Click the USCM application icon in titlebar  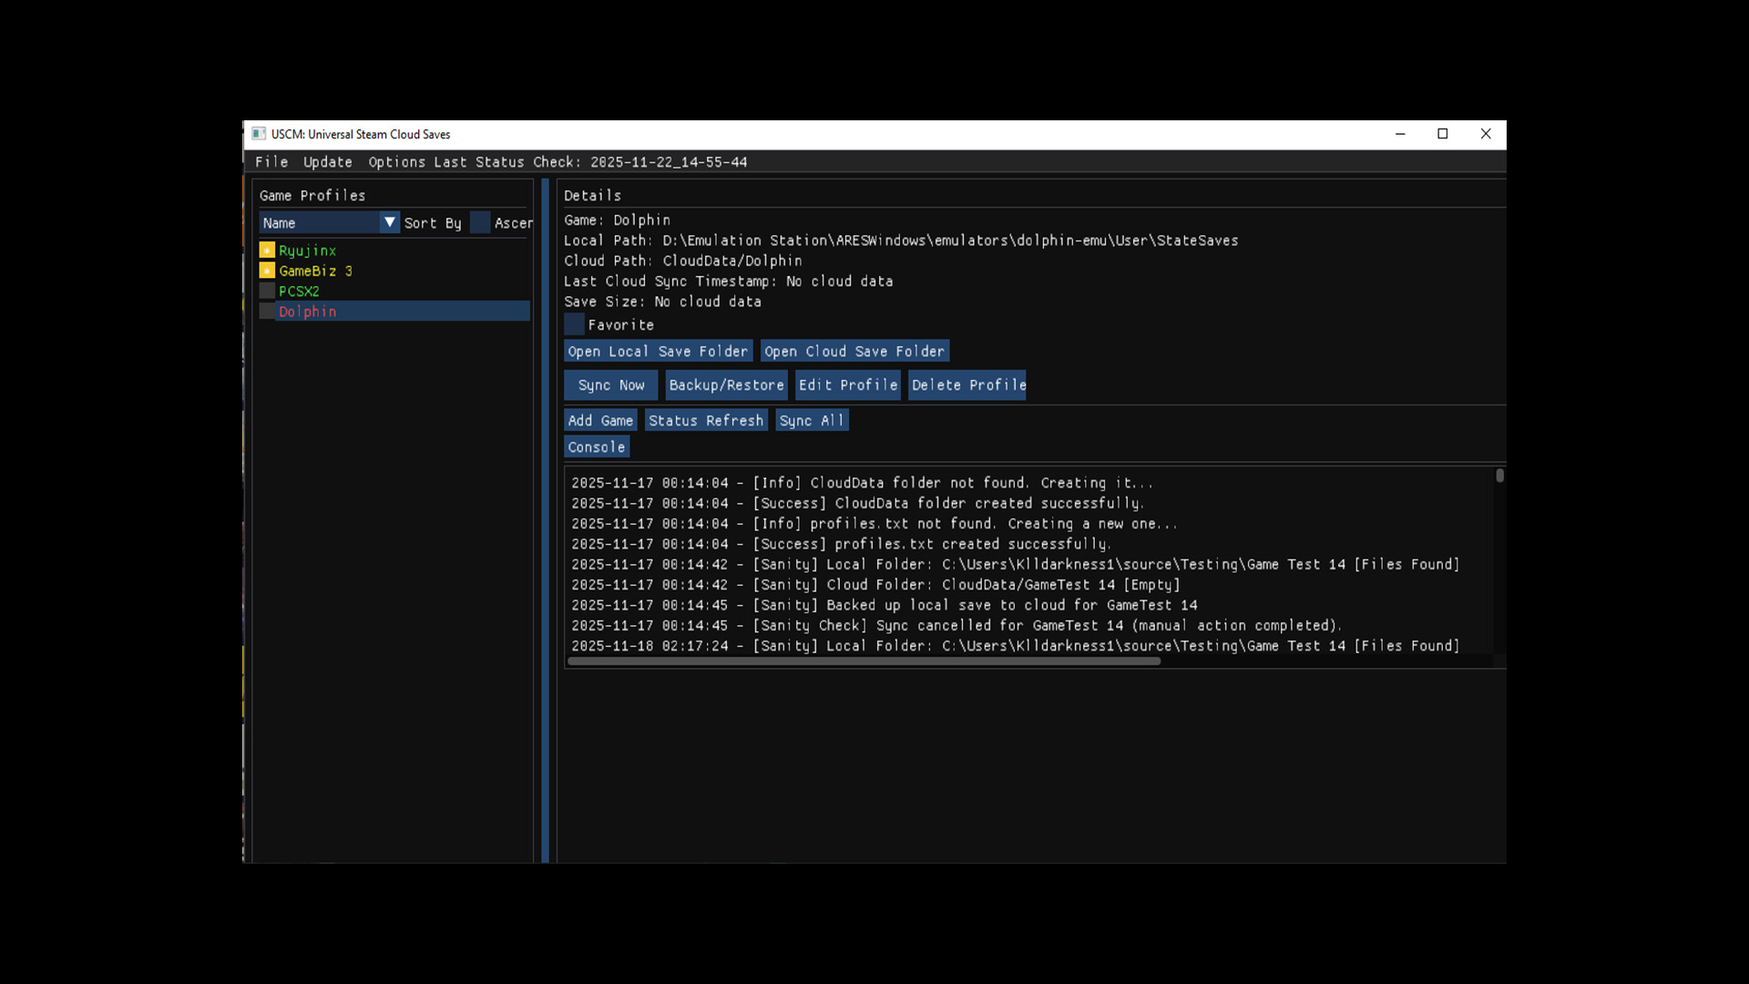click(259, 134)
